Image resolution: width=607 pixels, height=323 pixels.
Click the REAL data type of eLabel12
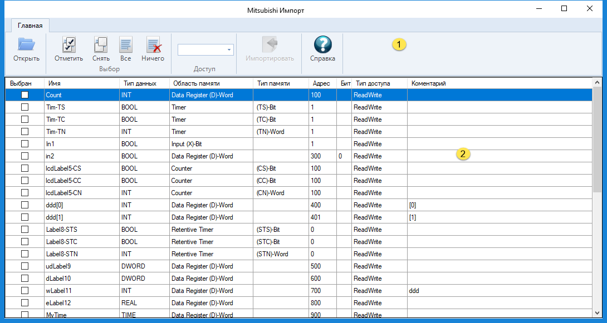click(144, 303)
